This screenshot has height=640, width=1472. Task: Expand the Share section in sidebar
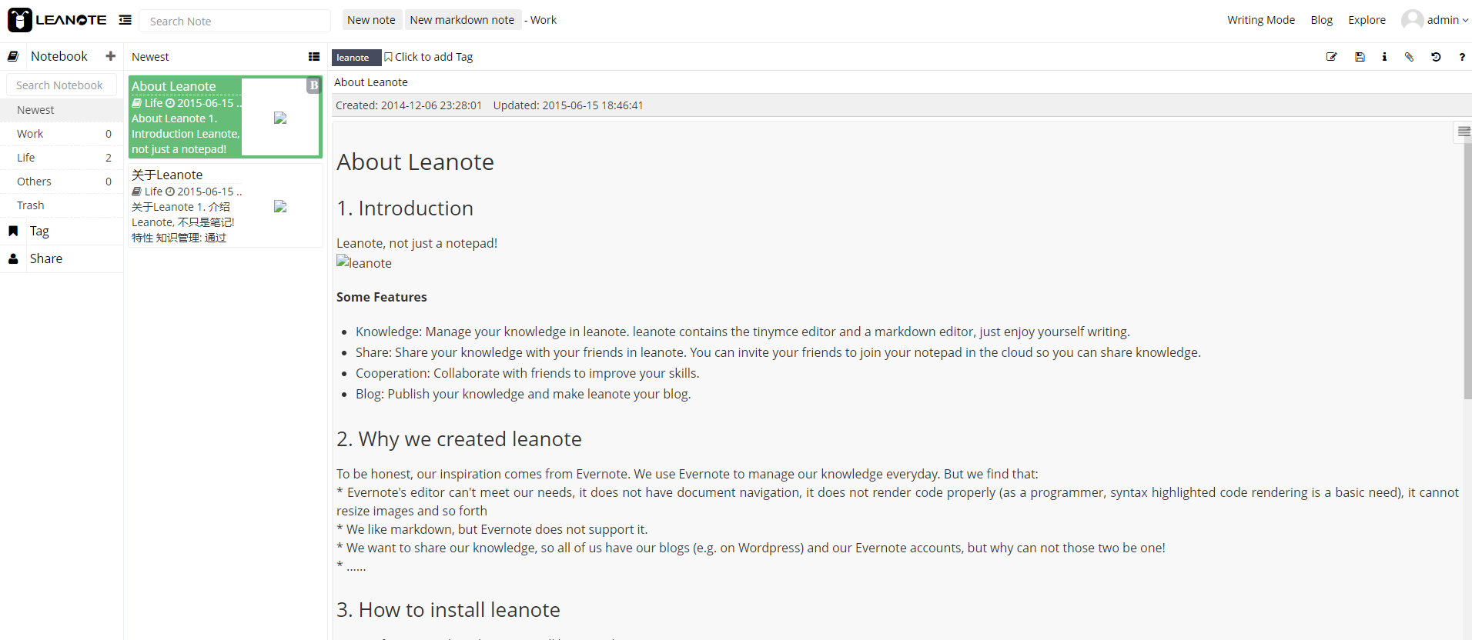tap(45, 259)
